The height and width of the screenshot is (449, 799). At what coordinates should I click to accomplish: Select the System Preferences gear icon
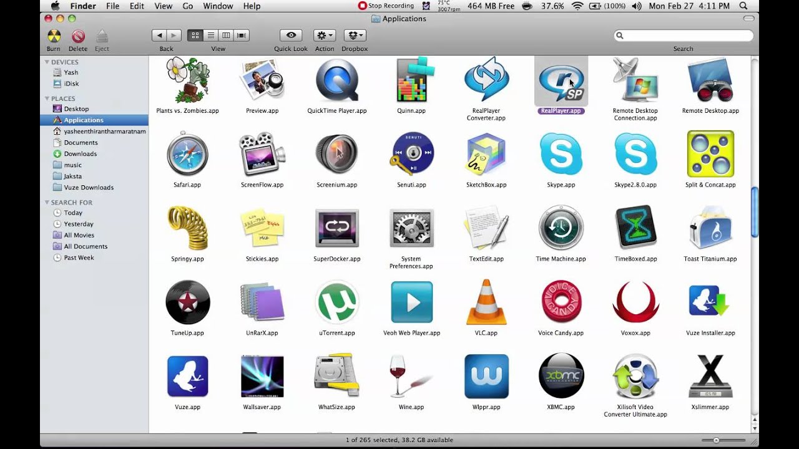pos(411,228)
